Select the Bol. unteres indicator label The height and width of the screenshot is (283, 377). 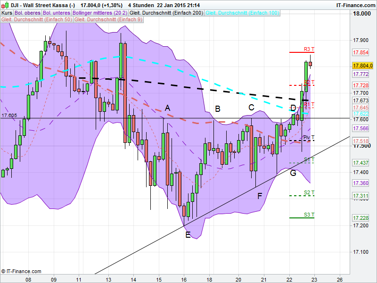[x=57, y=13]
